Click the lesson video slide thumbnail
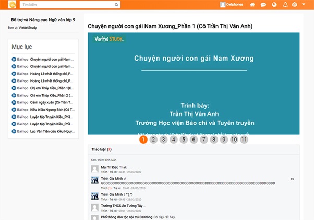Screen dimensions: 314x220 coord(194,84)
